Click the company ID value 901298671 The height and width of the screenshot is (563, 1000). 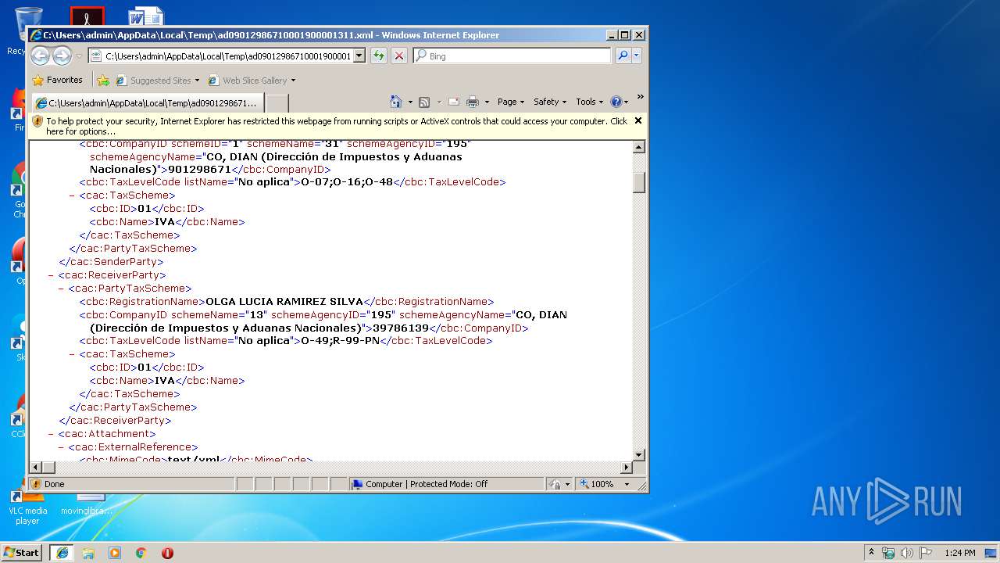[199, 170]
